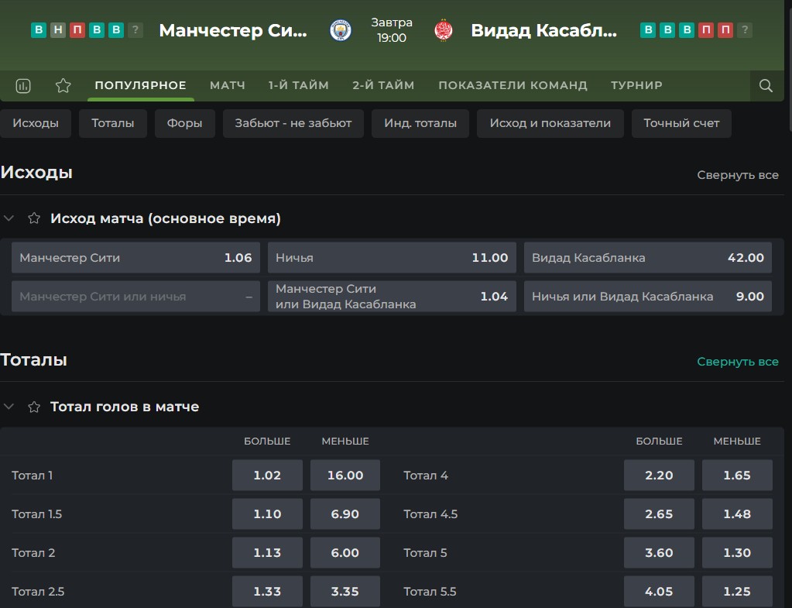Select the 'Показатели команд' tab
Viewport: 792px width, 608px height.
(x=513, y=85)
